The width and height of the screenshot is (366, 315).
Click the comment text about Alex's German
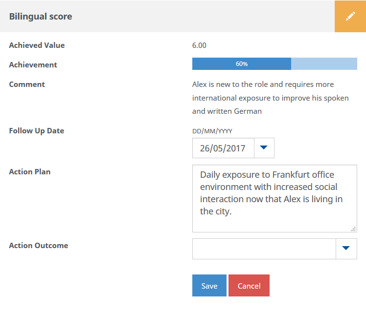coord(270,98)
